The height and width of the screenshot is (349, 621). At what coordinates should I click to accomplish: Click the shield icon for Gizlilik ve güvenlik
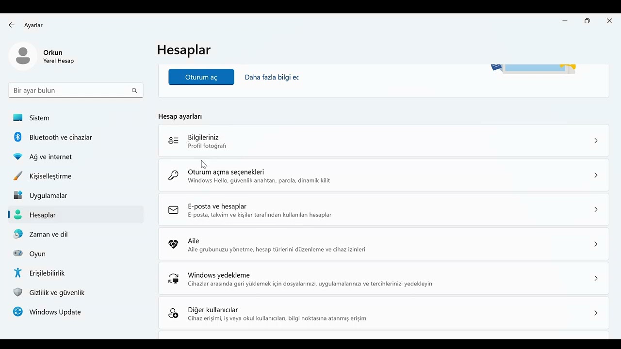(18, 292)
